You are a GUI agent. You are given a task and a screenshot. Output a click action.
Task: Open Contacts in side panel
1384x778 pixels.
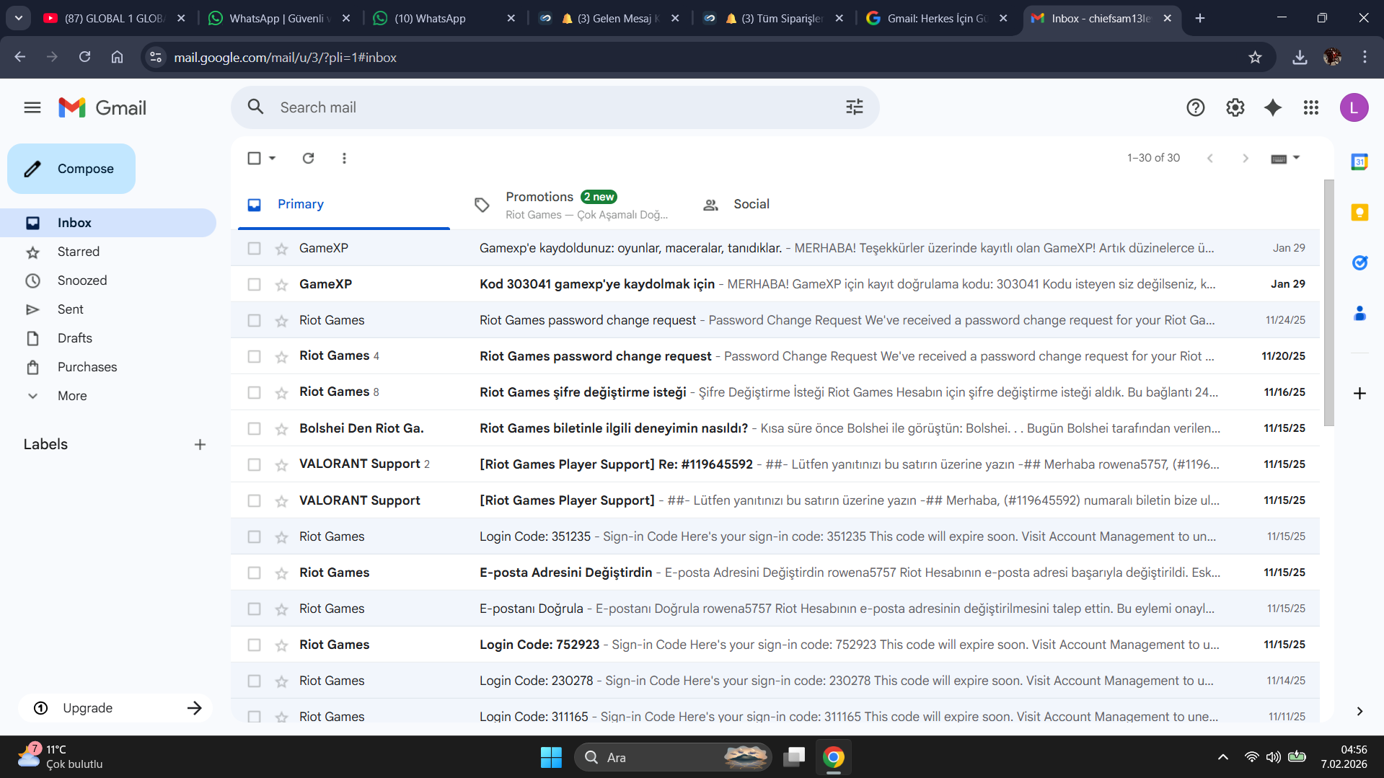1359,314
